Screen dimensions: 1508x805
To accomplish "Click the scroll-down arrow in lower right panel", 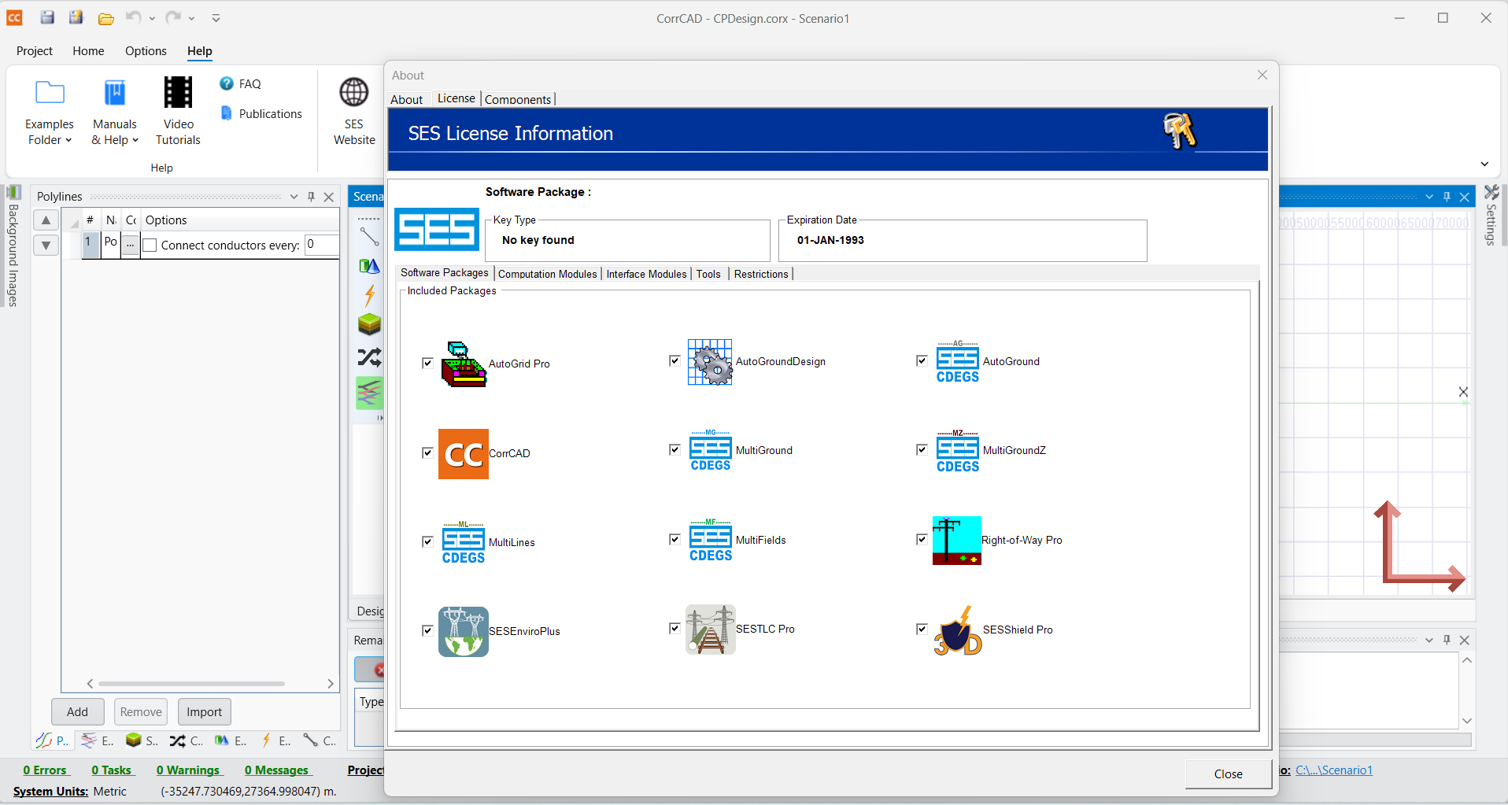I will coord(1467,721).
